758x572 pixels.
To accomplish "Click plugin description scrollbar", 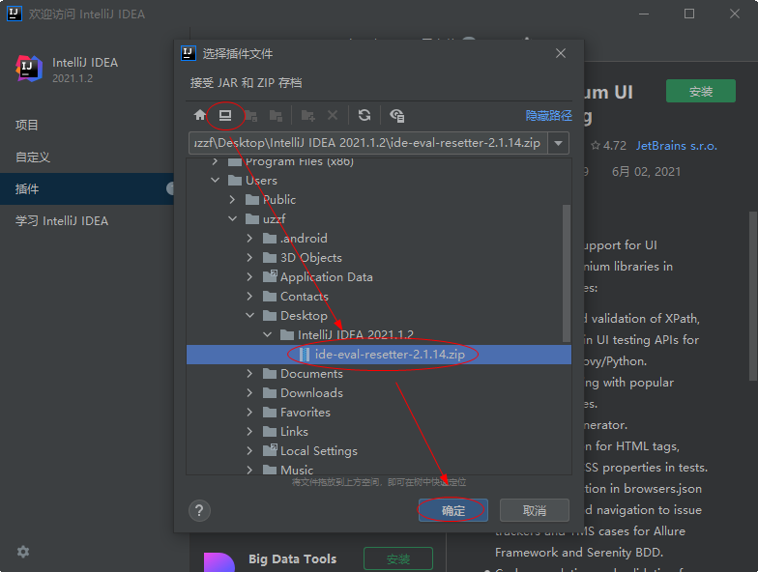I will click(x=752, y=296).
